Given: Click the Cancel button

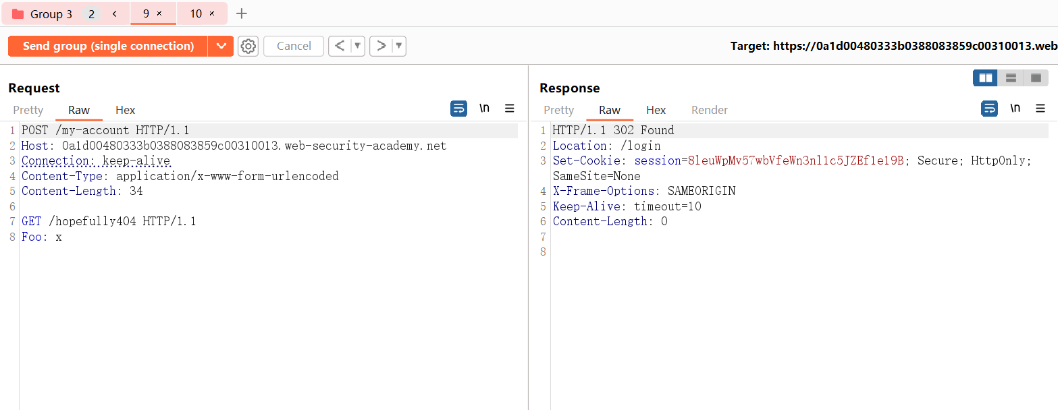Looking at the screenshot, I should [294, 46].
